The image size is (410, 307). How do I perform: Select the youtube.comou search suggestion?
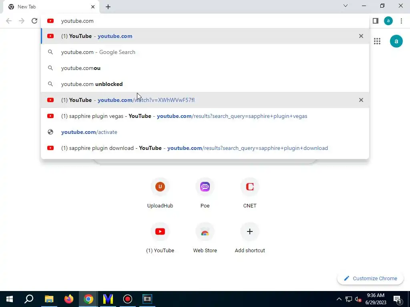pos(205,68)
